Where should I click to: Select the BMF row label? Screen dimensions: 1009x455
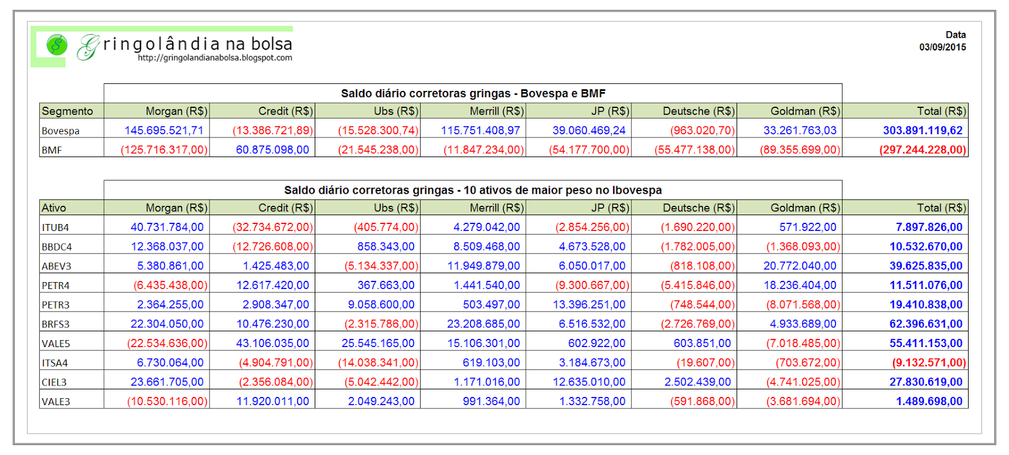pos(52,150)
